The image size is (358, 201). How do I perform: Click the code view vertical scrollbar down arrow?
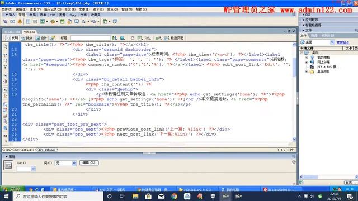coord(294,139)
